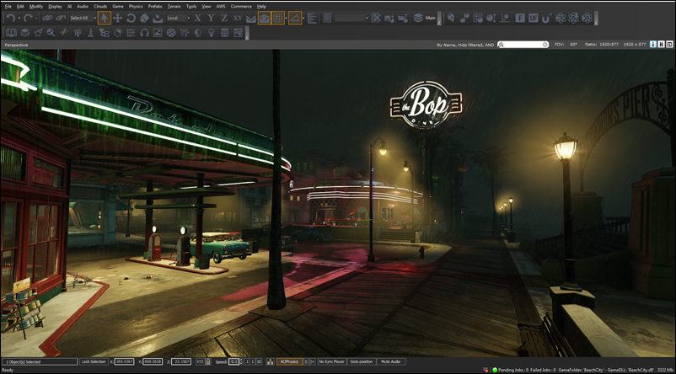676x374 pixels.
Task: Click the Speed value field
Action: coord(234,361)
